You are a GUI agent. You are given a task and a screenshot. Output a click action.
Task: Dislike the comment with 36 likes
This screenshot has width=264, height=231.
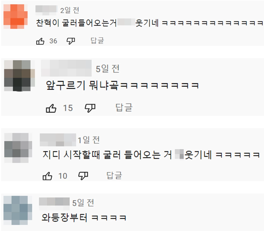coord(71,41)
